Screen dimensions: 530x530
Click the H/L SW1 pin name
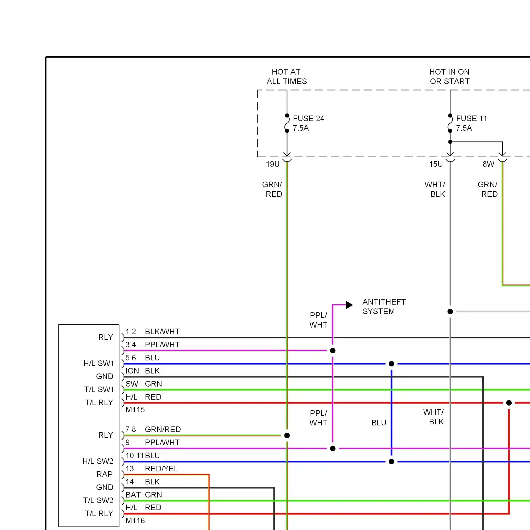click(99, 364)
